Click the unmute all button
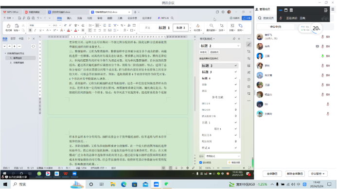The width and height of the screenshot is (337, 189). click(x=295, y=173)
